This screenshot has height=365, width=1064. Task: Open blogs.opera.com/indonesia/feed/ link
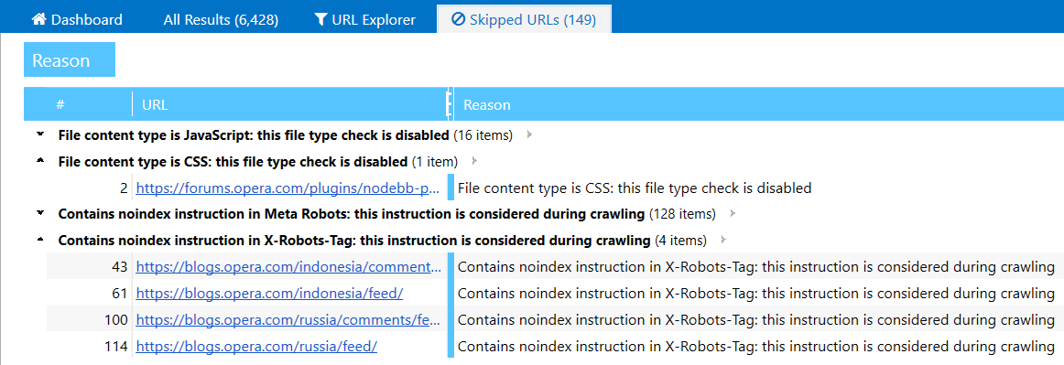point(270,294)
